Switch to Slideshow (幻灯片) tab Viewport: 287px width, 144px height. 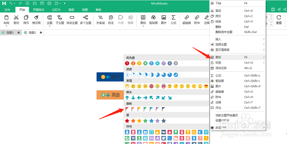(56, 10)
